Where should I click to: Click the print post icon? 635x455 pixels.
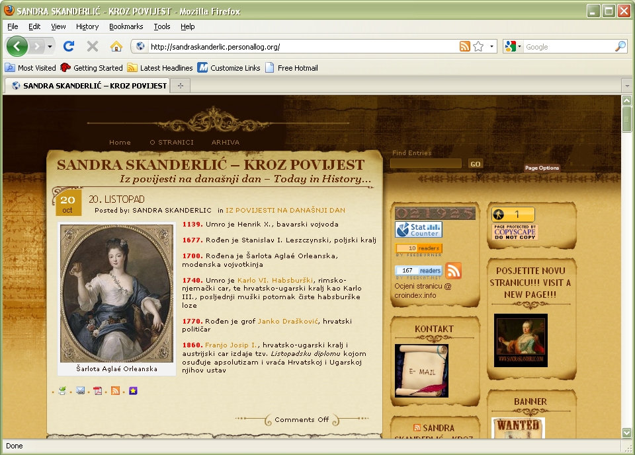point(62,391)
